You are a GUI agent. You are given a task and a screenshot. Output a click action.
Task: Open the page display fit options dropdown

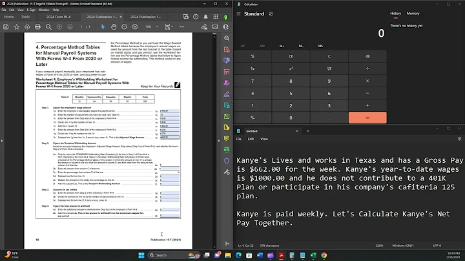169,27
